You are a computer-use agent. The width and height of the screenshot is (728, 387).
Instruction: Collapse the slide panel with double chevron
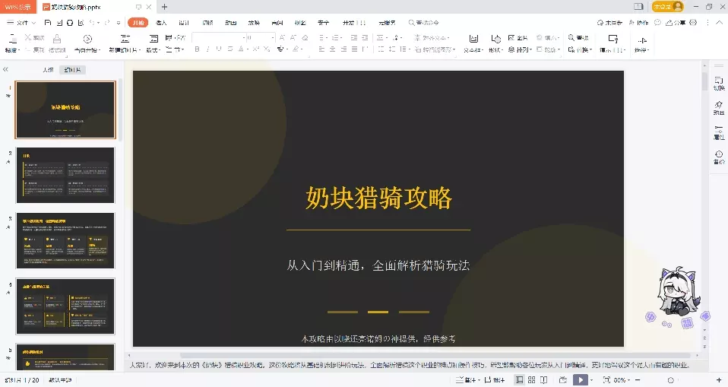pos(5,69)
